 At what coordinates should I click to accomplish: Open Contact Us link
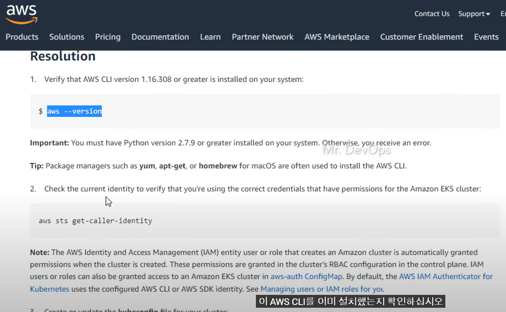click(432, 14)
